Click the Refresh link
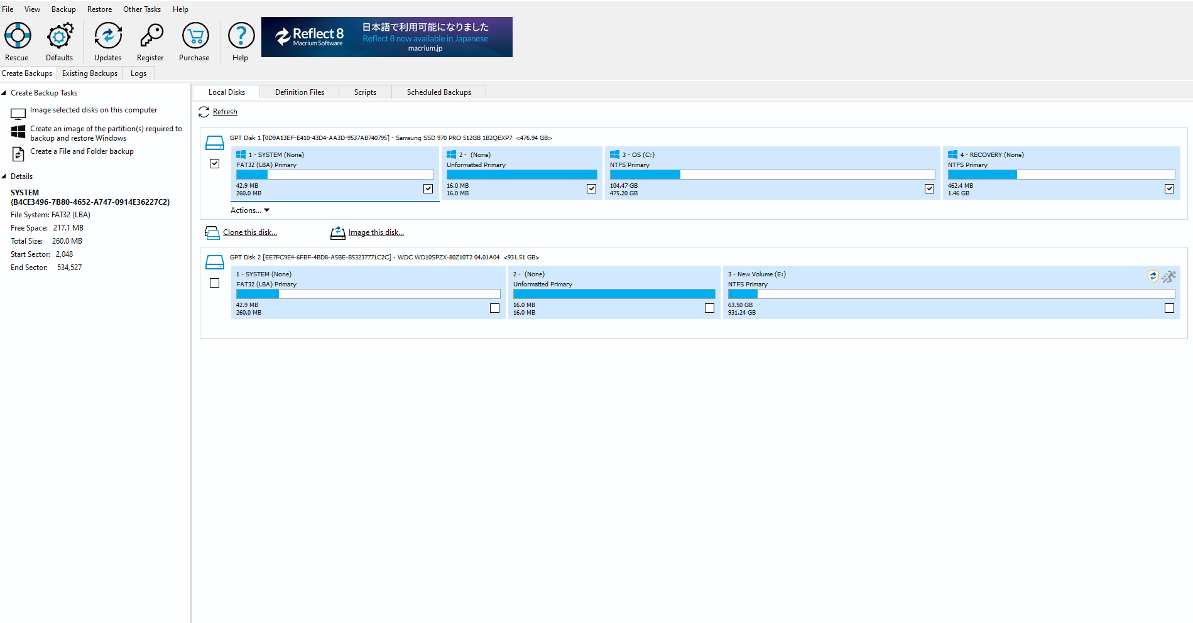 coord(225,112)
